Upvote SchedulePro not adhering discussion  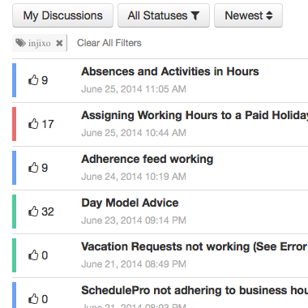pos(33,299)
